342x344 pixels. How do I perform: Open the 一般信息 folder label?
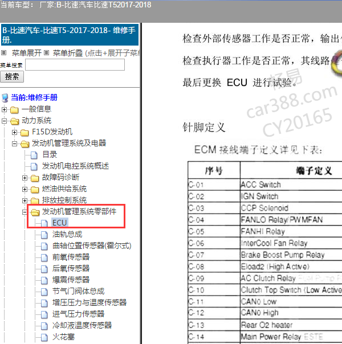(x=36, y=109)
